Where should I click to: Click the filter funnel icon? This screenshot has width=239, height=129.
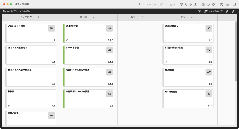[x=199, y=11]
